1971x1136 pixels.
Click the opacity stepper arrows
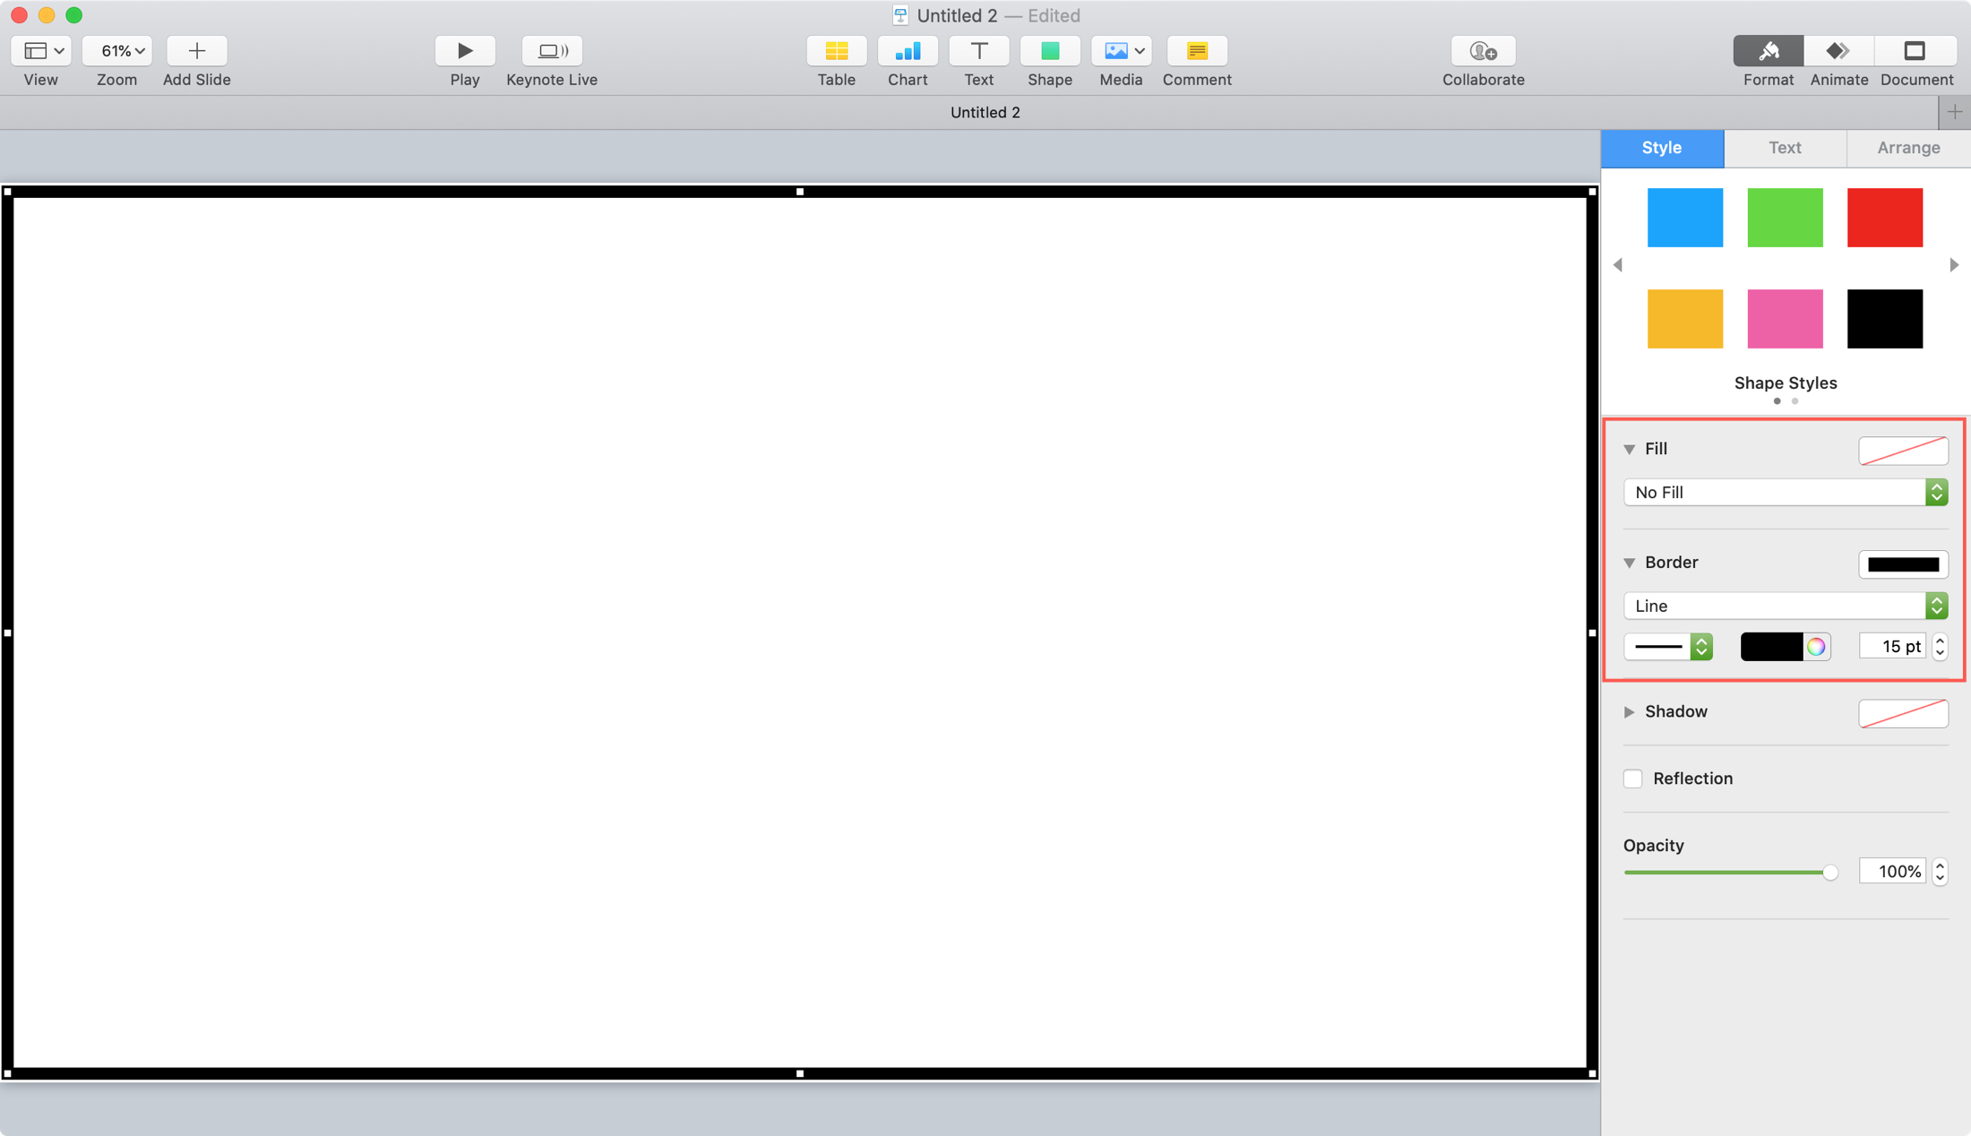pos(1940,871)
